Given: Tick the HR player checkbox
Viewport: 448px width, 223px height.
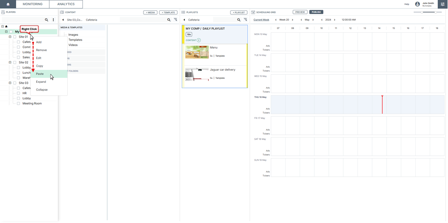Looking at the screenshot, I should tap(18, 93).
